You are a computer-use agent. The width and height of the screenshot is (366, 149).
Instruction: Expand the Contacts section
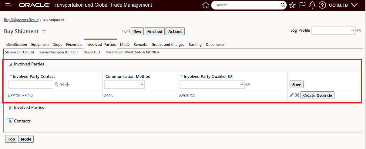(10, 121)
